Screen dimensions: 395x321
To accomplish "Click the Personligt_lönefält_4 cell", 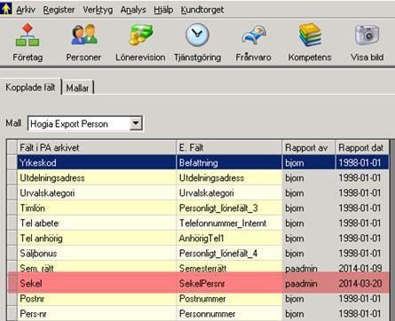I will tap(229, 254).
